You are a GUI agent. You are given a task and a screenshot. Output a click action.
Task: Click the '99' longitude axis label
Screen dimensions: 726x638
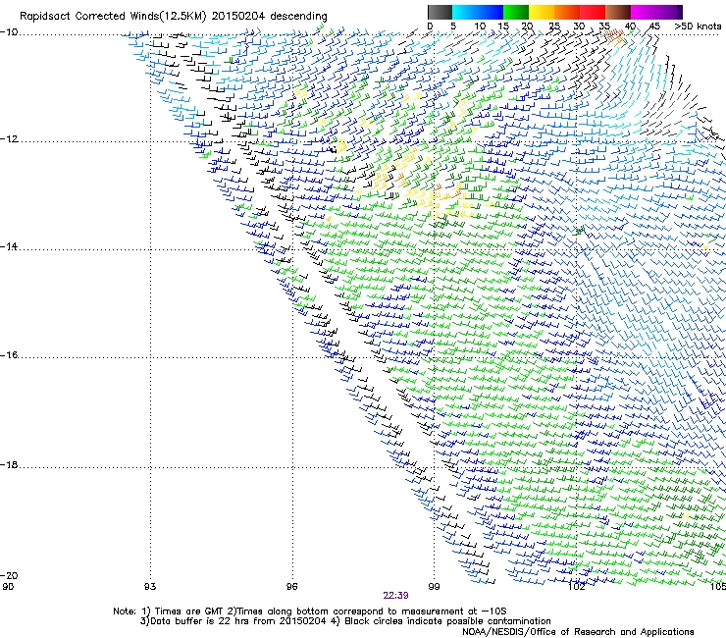coord(434,587)
